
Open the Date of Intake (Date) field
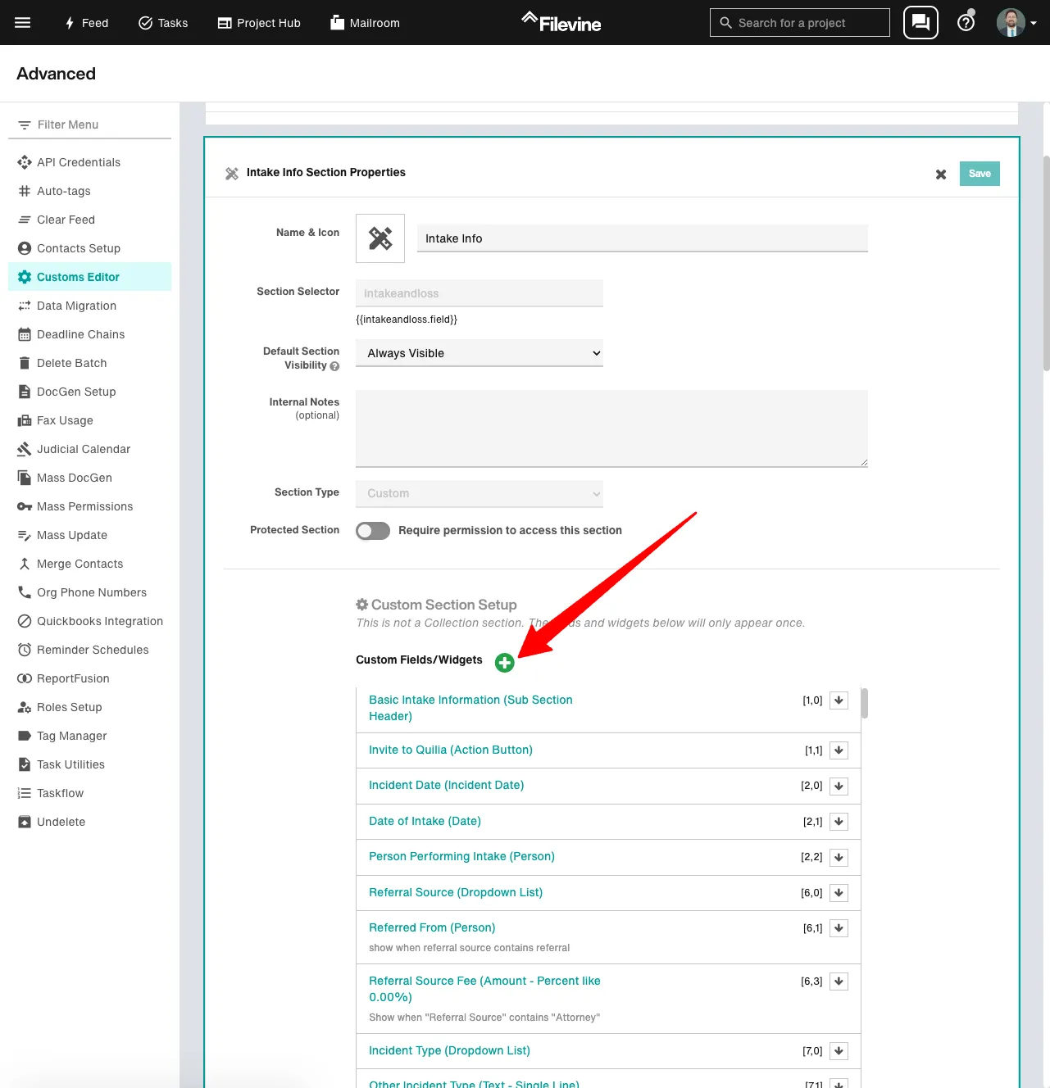(x=425, y=821)
